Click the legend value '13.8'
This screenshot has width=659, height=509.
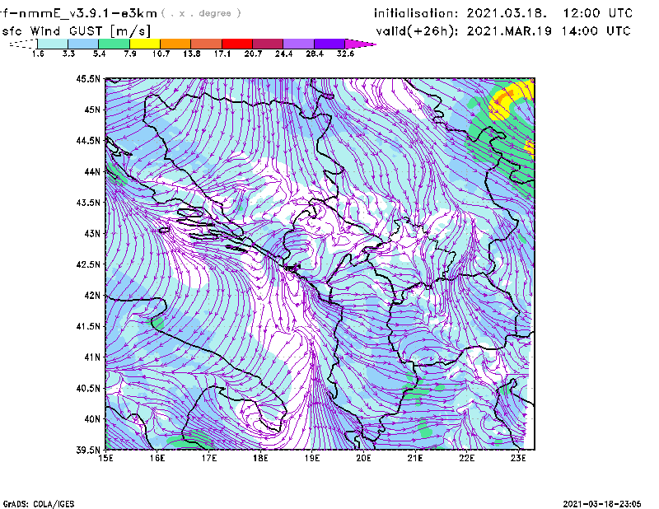191,54
